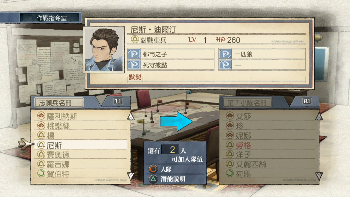Click down arrow of squad 7 list
The image size is (350, 197).
pos(319,175)
